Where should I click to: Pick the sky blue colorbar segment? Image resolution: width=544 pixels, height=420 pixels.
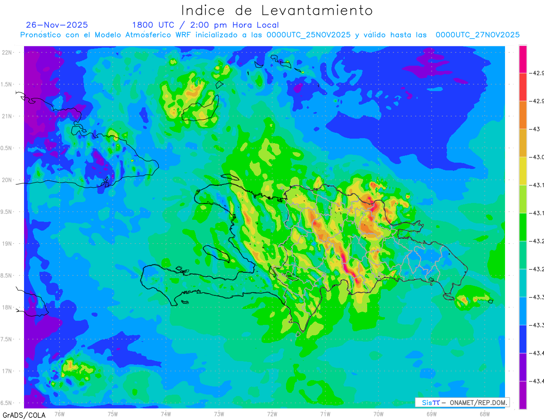click(x=523, y=311)
